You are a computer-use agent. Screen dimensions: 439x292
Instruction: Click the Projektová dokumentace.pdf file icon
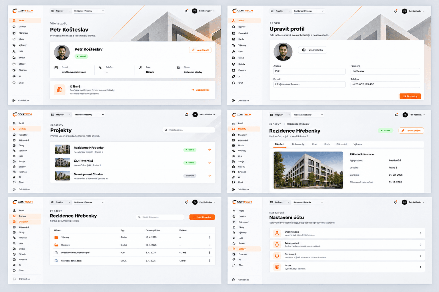56,253
